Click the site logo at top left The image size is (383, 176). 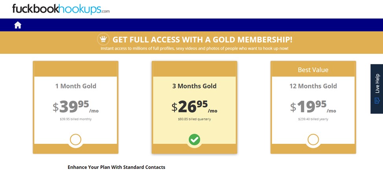(x=61, y=9)
